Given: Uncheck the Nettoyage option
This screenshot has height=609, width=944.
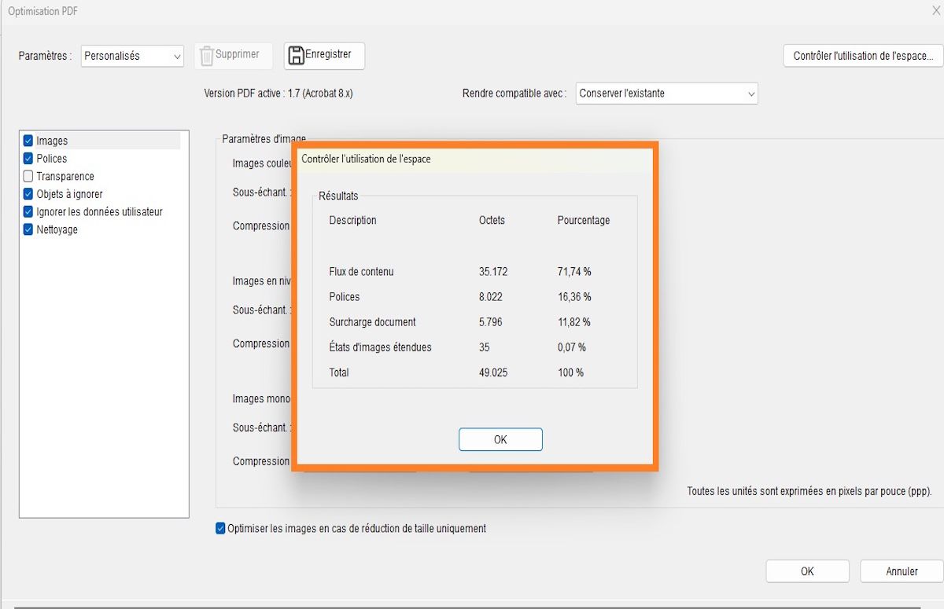Looking at the screenshot, I should [28, 229].
